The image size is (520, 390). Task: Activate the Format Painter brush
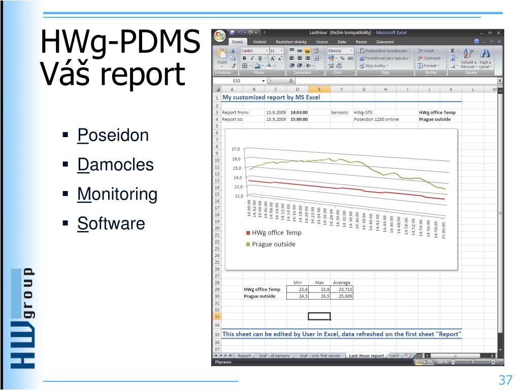click(233, 66)
